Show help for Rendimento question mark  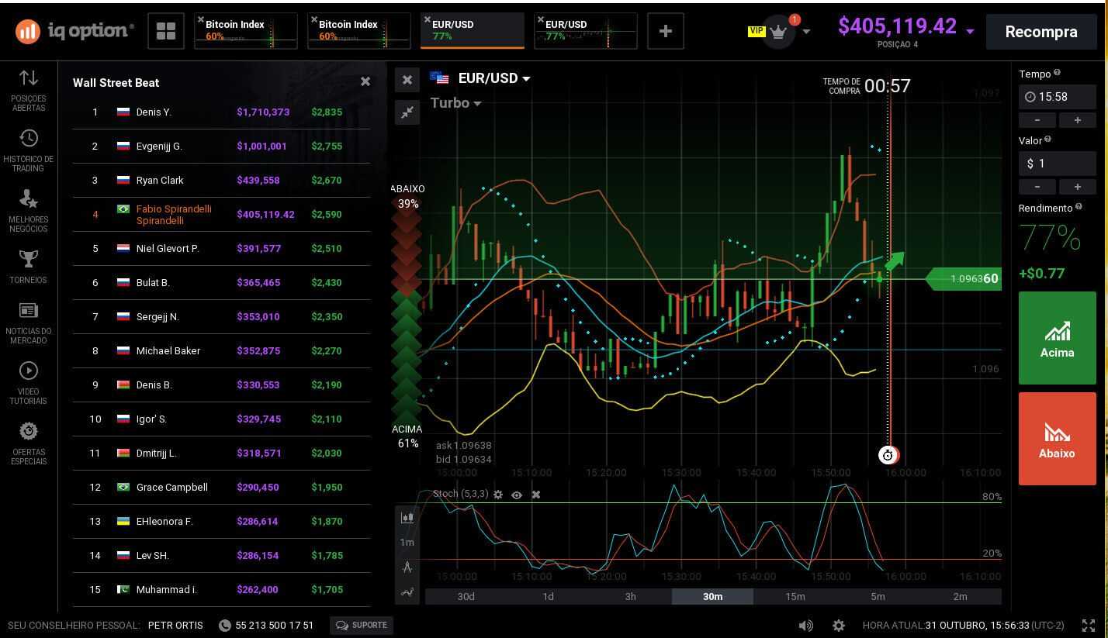(1079, 207)
